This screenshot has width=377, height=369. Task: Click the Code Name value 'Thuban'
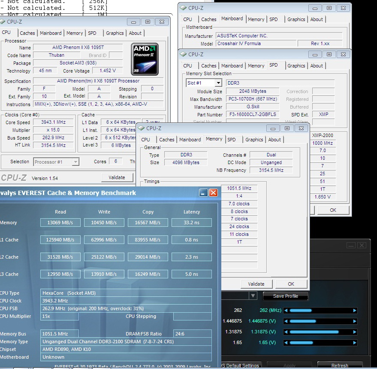57,55
